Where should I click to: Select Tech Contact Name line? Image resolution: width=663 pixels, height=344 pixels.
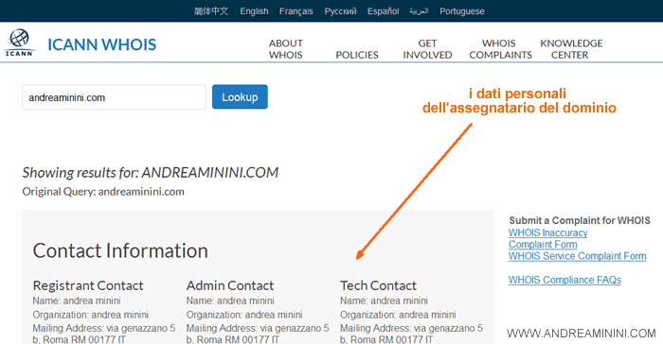coord(384,301)
